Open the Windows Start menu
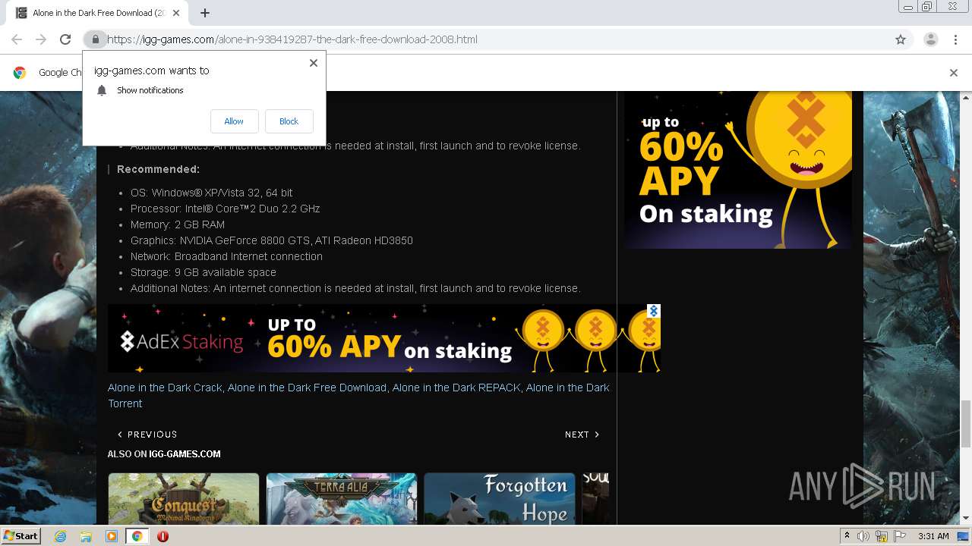This screenshot has height=546, width=972. tap(21, 535)
